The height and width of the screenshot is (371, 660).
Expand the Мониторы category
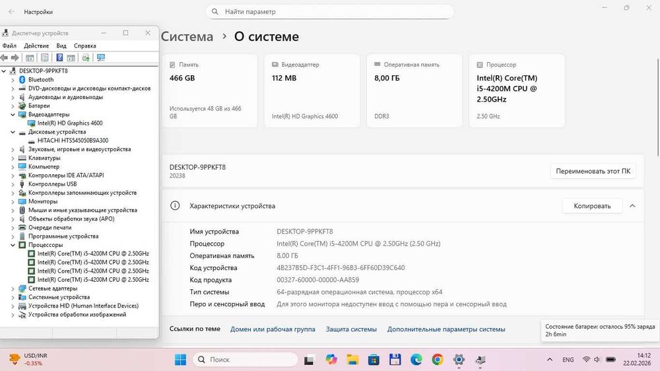(x=13, y=201)
